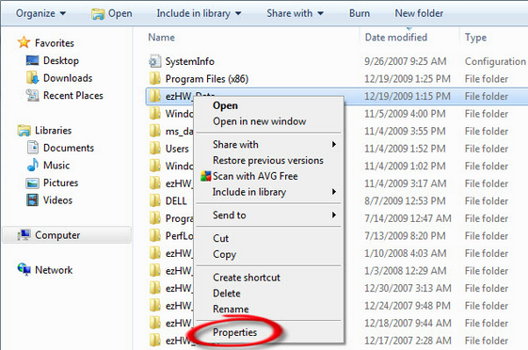528x350 pixels.
Task: Select Restore previous versions
Action: (268, 160)
